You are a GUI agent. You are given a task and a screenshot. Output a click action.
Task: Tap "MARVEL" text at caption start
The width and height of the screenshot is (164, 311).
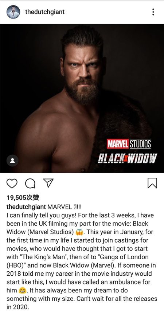tap(60, 207)
